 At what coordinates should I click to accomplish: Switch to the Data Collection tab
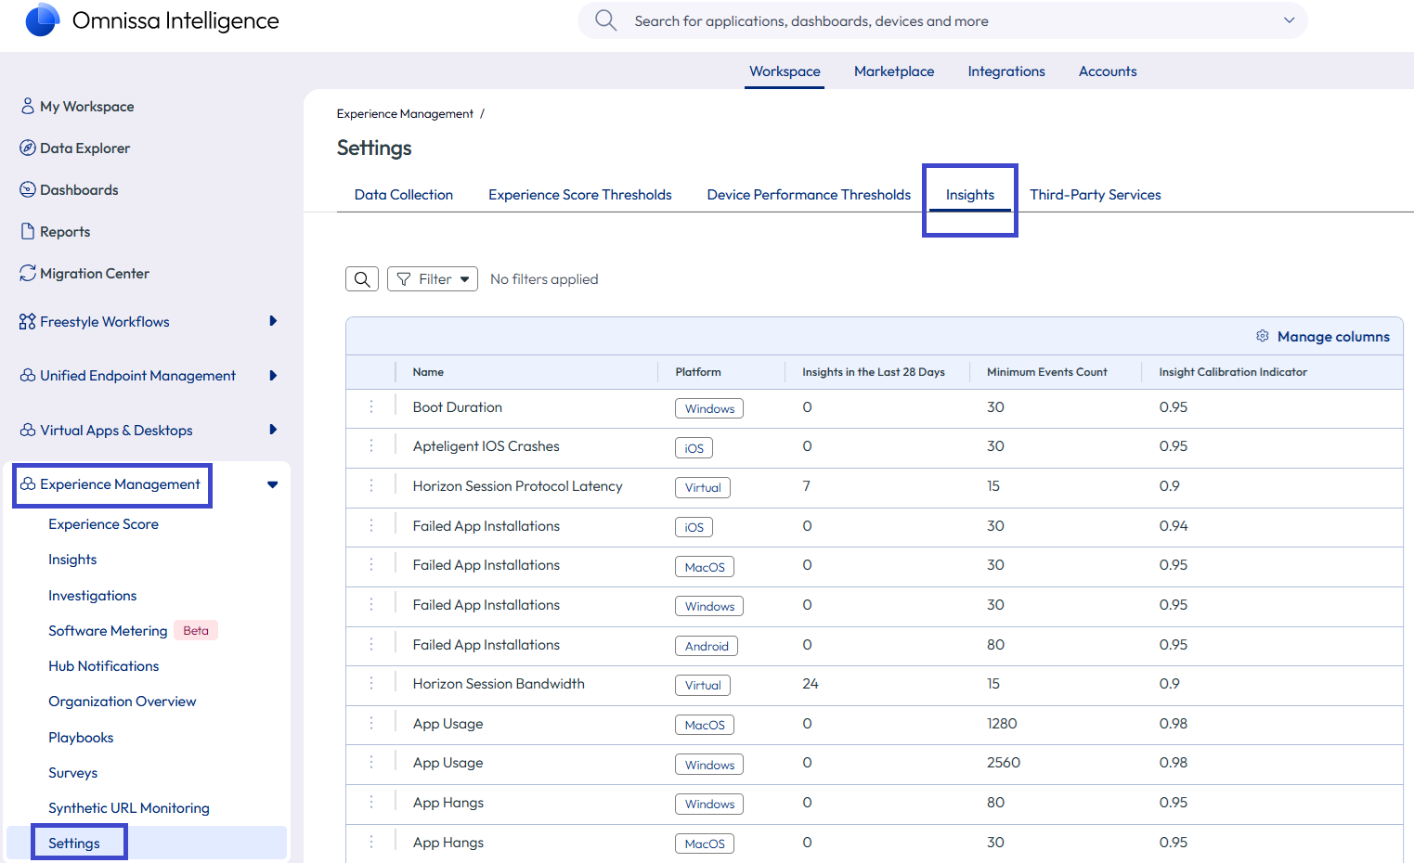click(x=404, y=194)
